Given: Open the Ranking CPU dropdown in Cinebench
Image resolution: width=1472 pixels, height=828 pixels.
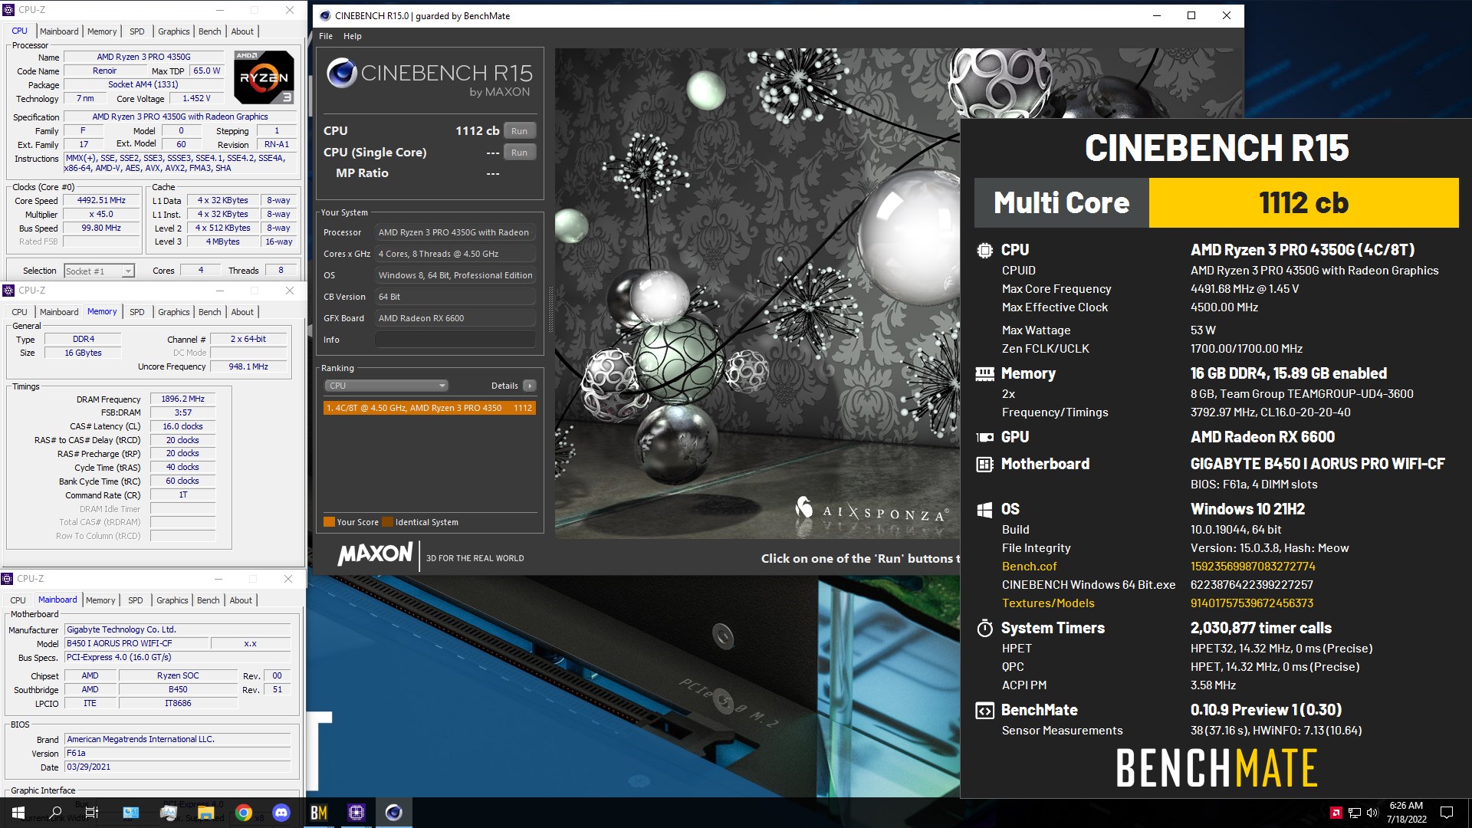Looking at the screenshot, I should (386, 386).
